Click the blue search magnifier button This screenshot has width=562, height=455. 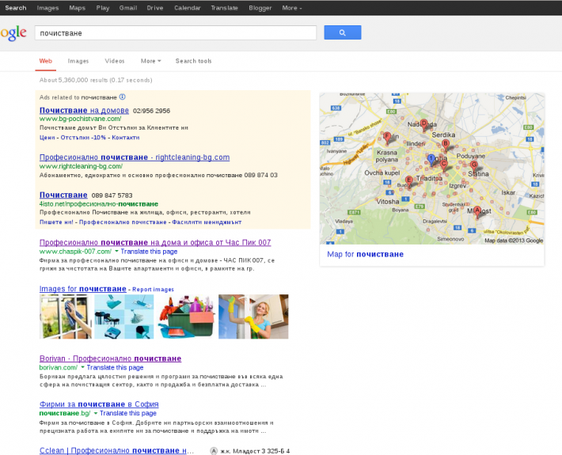[x=342, y=32]
